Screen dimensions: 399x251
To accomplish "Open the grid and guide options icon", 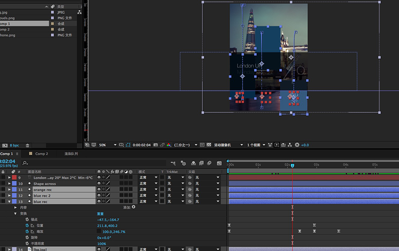I will pos(122,145).
